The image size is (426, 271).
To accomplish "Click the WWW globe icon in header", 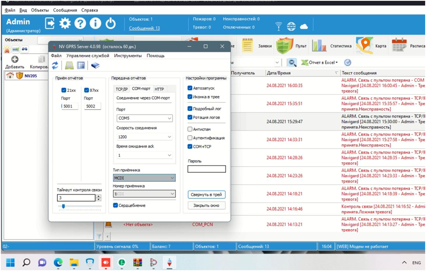I will (291, 26).
